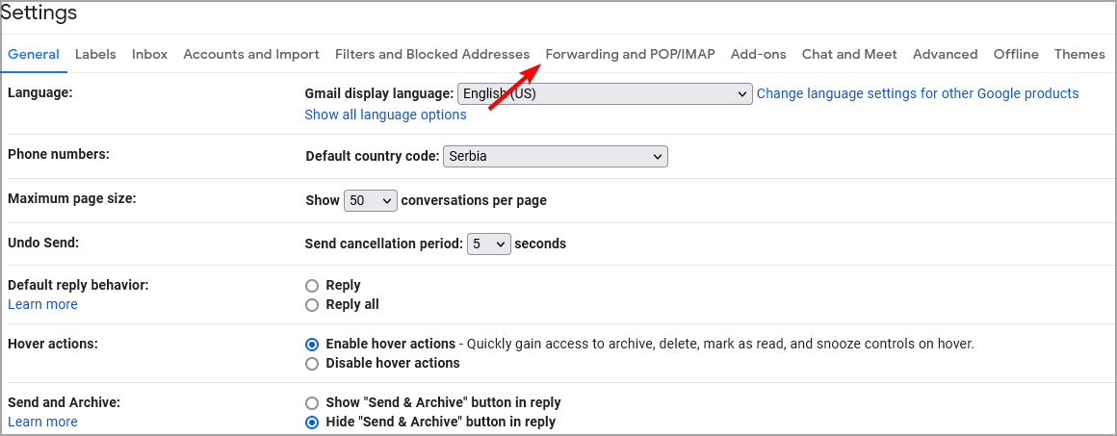Select Hide "Send & Archive" button option
This screenshot has width=1117, height=436.
tap(311, 422)
